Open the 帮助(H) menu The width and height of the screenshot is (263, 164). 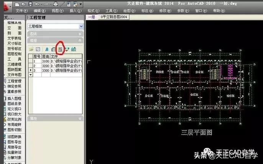coord(219,11)
